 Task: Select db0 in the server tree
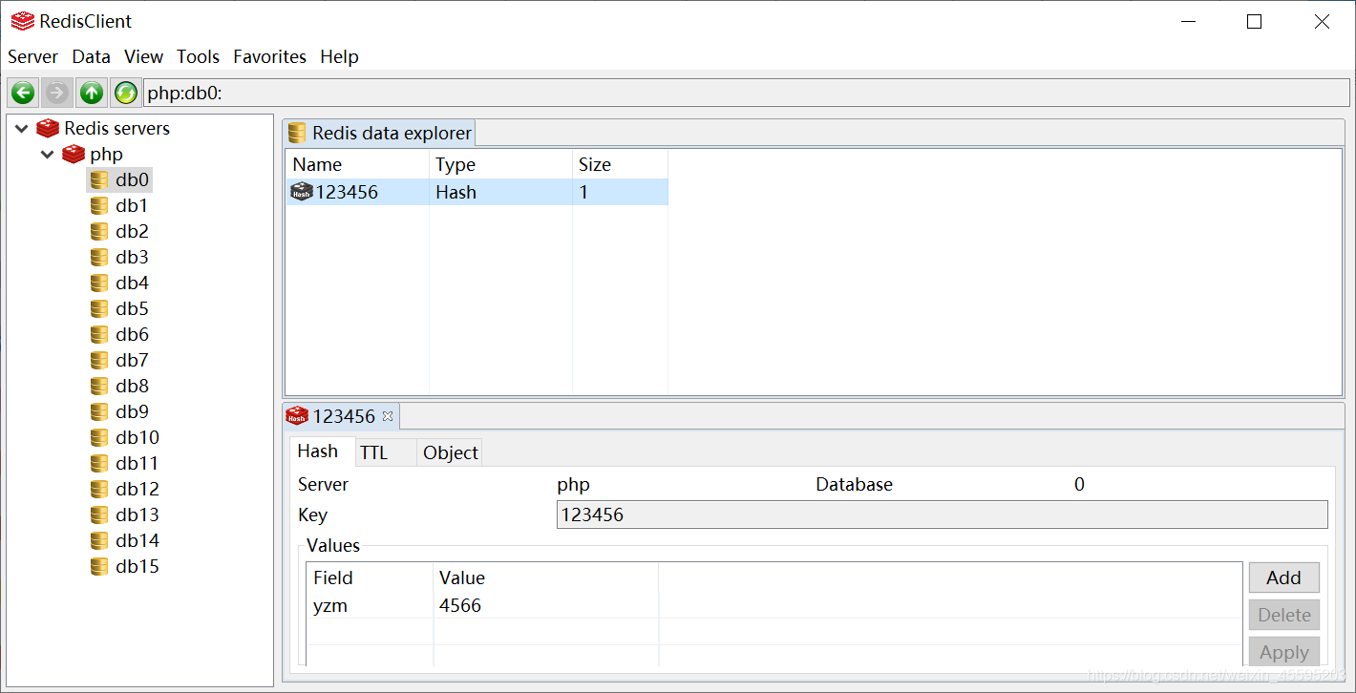[132, 179]
